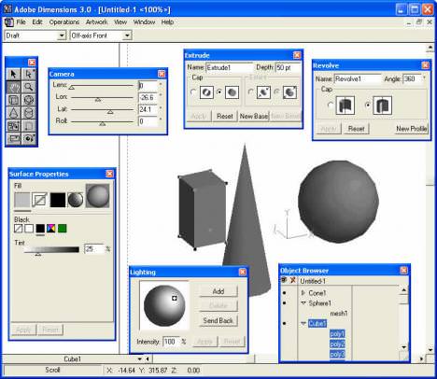This screenshot has width=437, height=379.
Task: Pick the CMYK process color swatch
Action: click(x=51, y=229)
